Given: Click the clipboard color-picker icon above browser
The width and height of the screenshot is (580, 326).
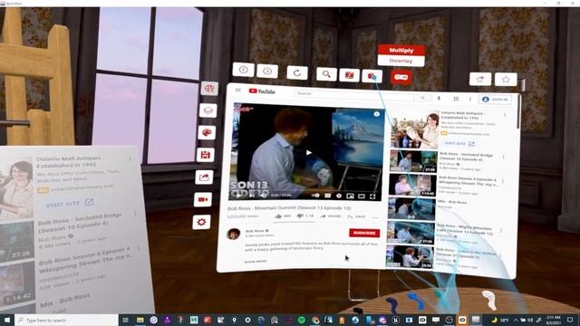Looking at the screenshot, I should click(x=372, y=76).
